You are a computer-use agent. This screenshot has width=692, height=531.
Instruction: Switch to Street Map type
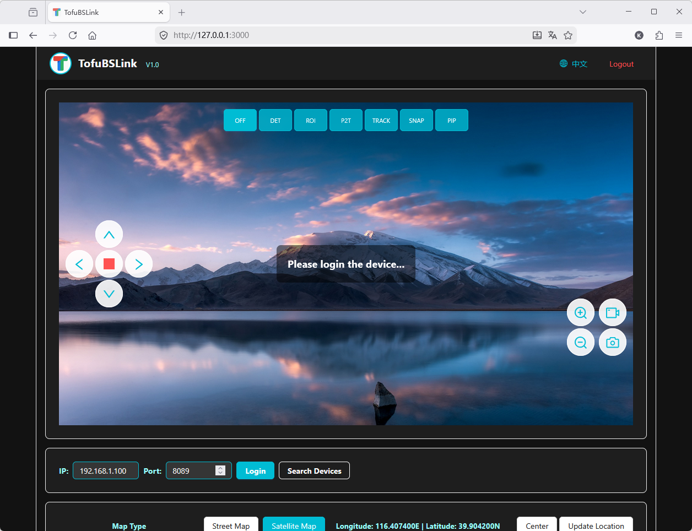(x=231, y=525)
